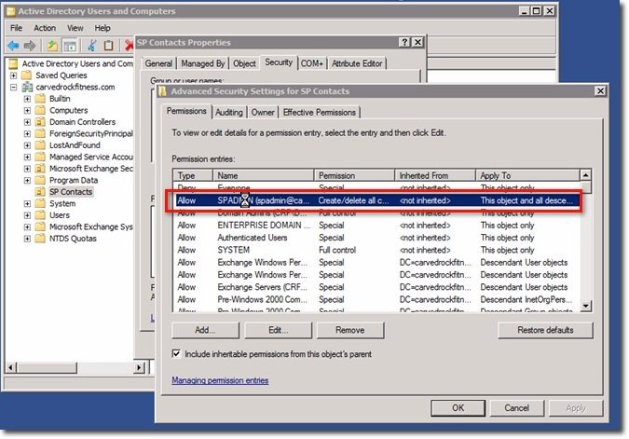The height and width of the screenshot is (439, 629).
Task: Open the File menu
Action: point(17,28)
